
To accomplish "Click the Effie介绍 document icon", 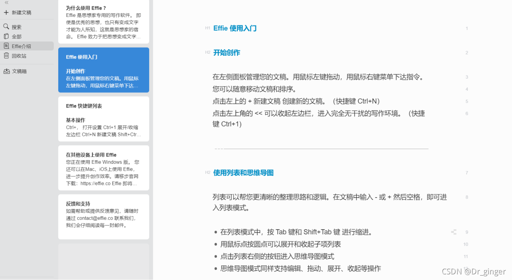I will click(x=6, y=46).
